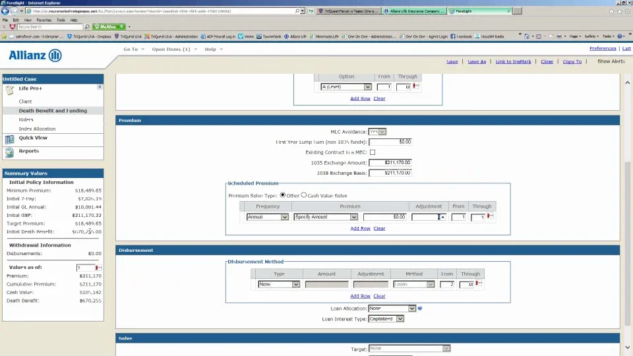Click the red flag icon beside Disbursement Through field
The image size is (633, 356).
479,283
